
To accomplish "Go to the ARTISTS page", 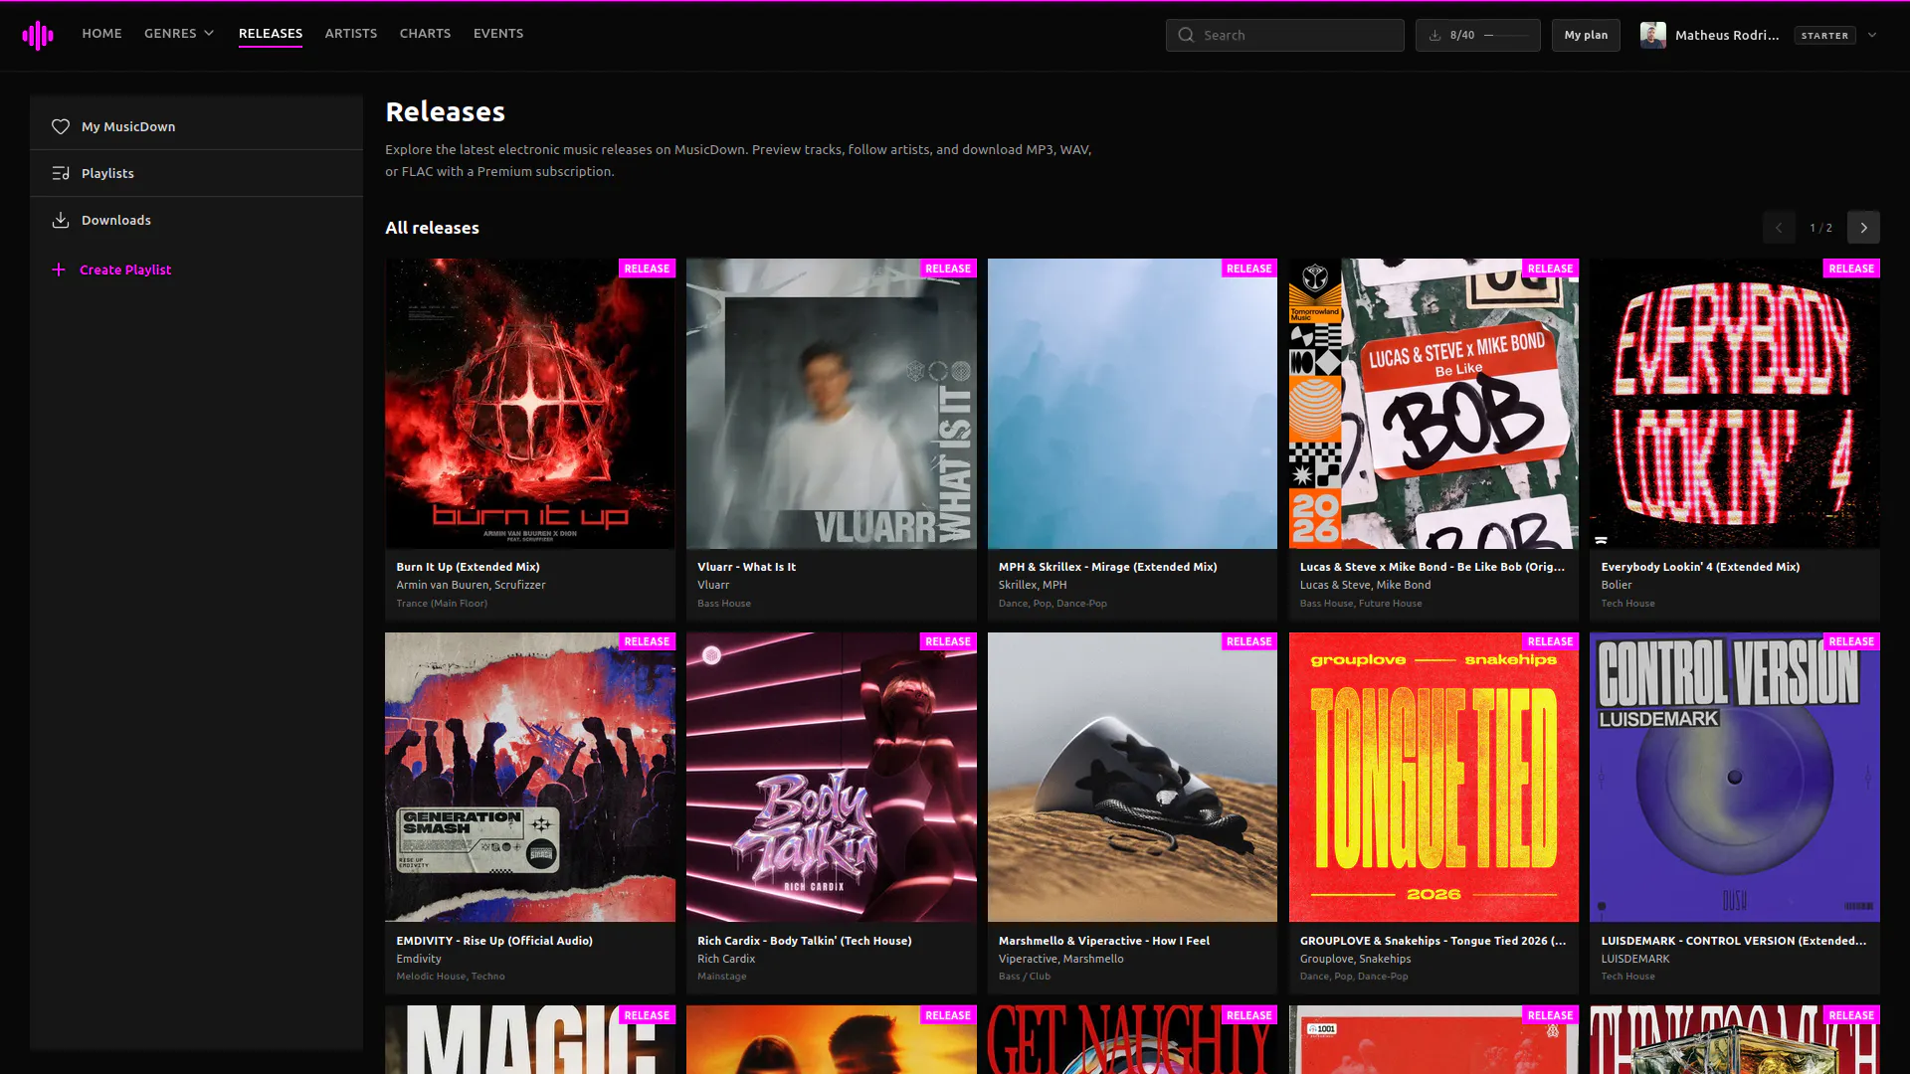I will pos(351,34).
